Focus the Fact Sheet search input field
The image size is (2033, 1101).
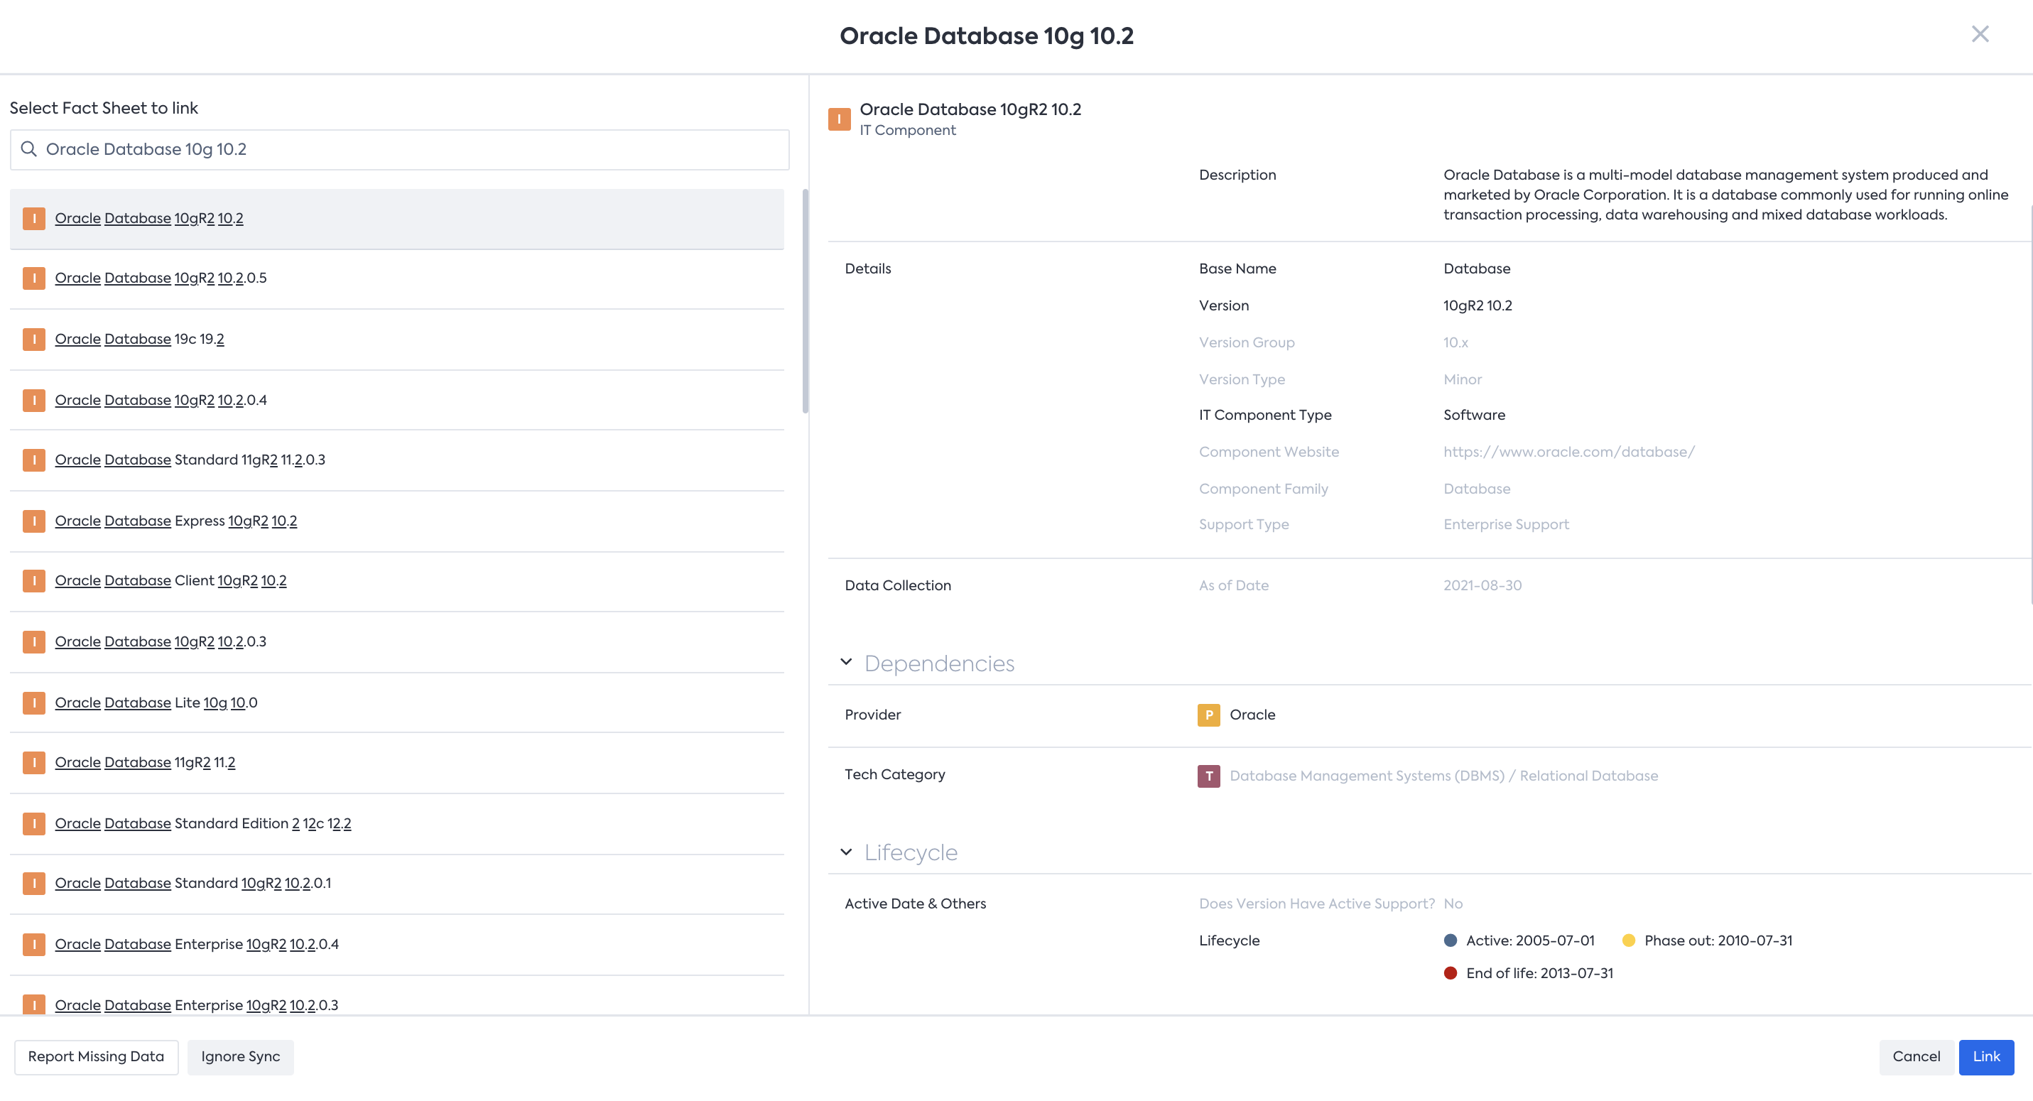tap(399, 149)
